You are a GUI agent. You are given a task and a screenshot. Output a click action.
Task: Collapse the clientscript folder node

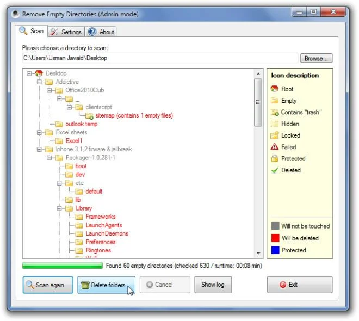[x=70, y=107]
